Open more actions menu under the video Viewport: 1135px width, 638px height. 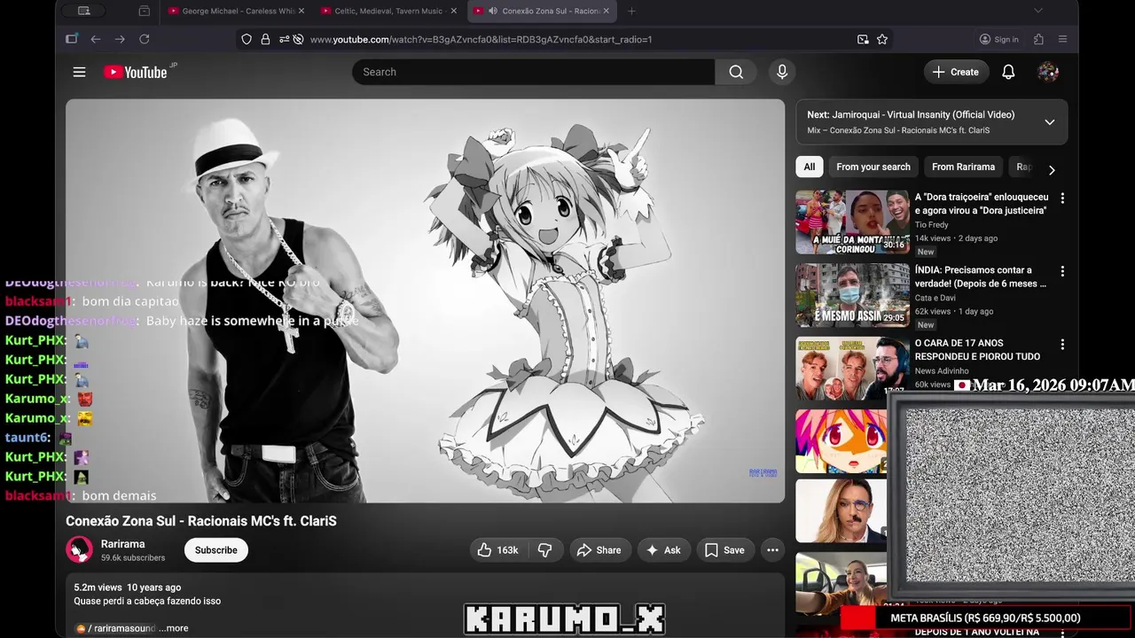point(772,550)
